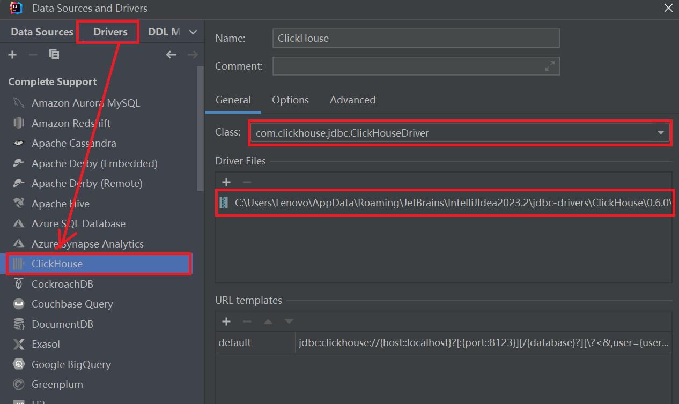
Task: Remove URL template with the minus icon
Action: [x=247, y=321]
